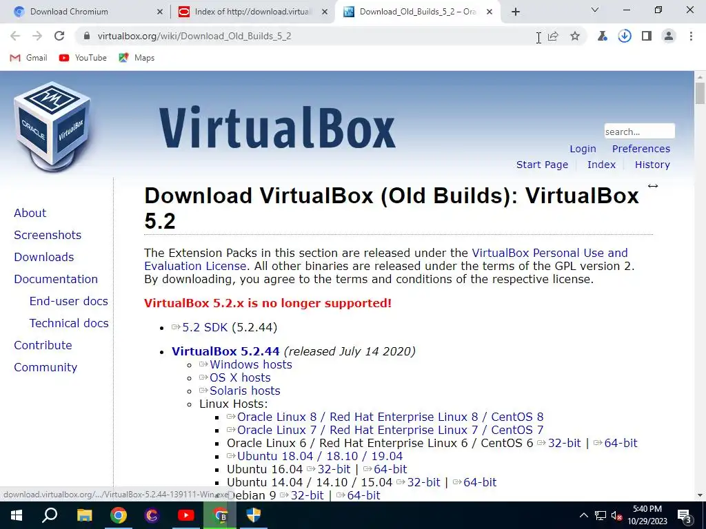Open Contribute sidebar link
Screen dimensions: 706x529
coord(43,345)
